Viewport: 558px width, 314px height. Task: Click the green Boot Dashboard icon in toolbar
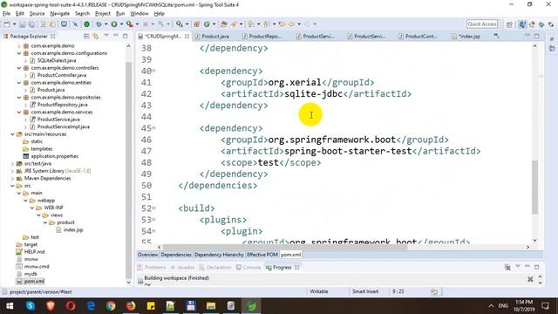86,24
